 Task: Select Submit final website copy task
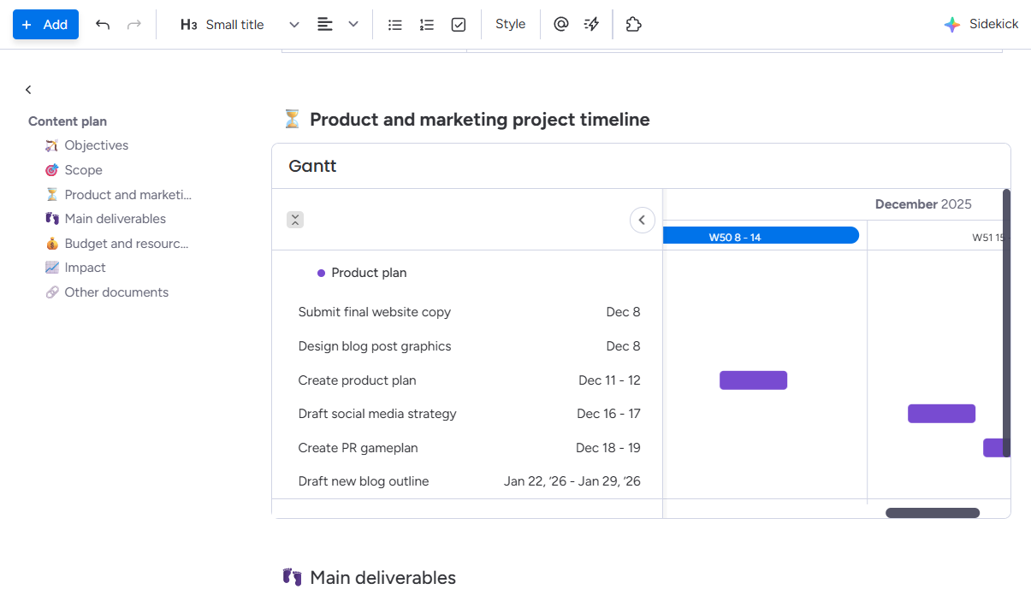374,312
